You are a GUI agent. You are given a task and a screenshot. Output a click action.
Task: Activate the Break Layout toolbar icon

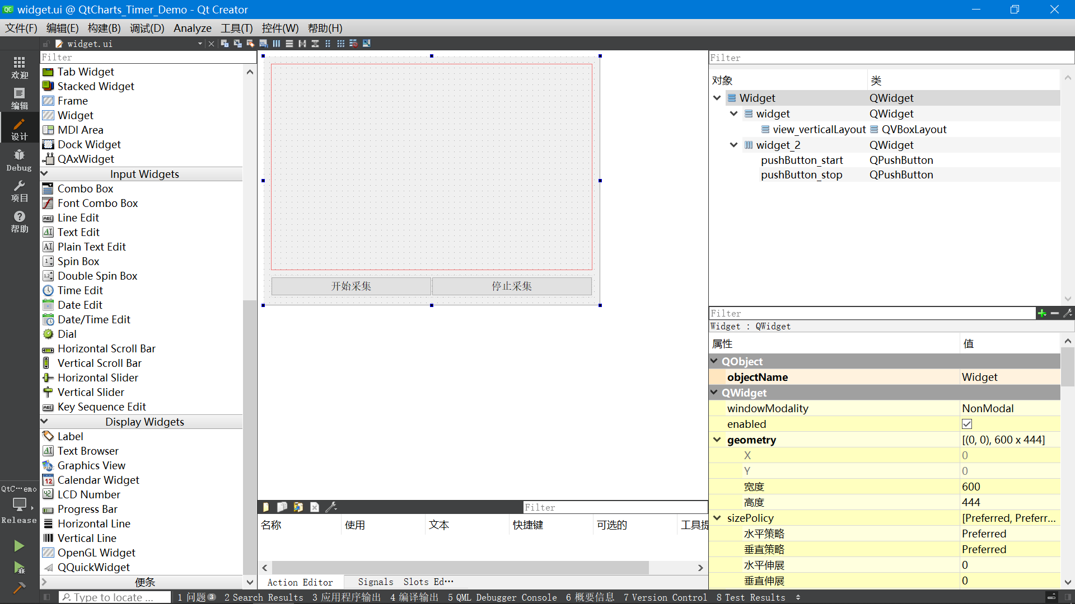click(353, 44)
